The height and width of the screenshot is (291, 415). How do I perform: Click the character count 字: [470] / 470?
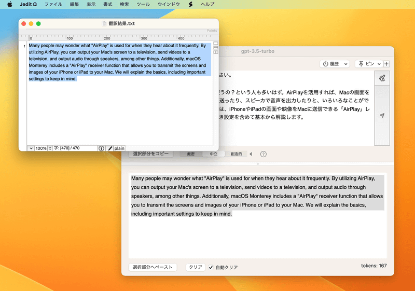click(67, 148)
